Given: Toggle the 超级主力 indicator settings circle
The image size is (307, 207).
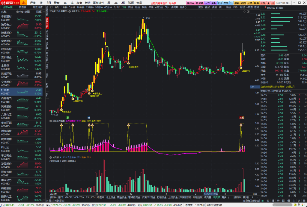Looking at the screenshot, I should (70, 11).
